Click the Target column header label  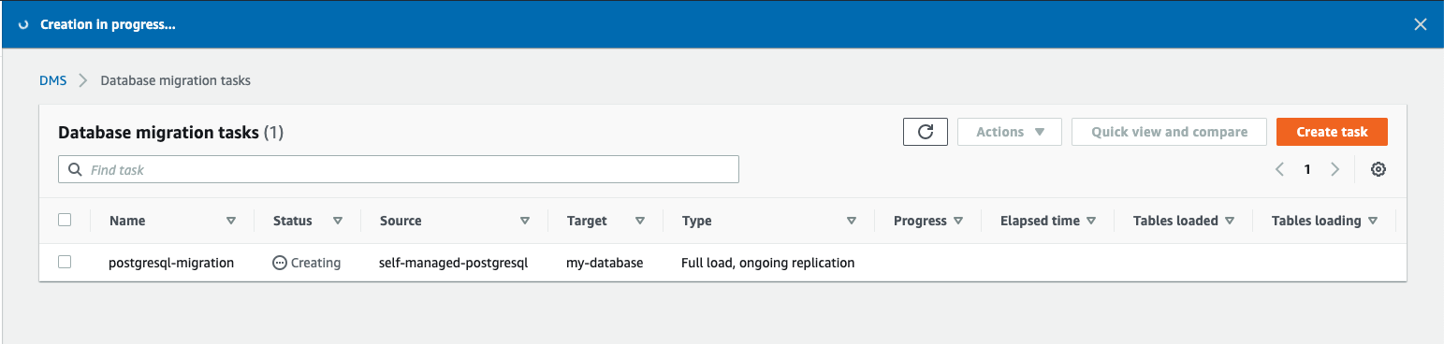[x=587, y=222]
